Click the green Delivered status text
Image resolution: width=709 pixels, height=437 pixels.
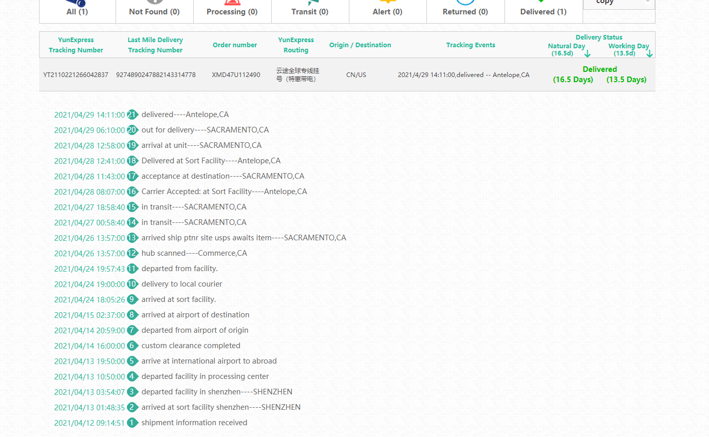(x=600, y=69)
